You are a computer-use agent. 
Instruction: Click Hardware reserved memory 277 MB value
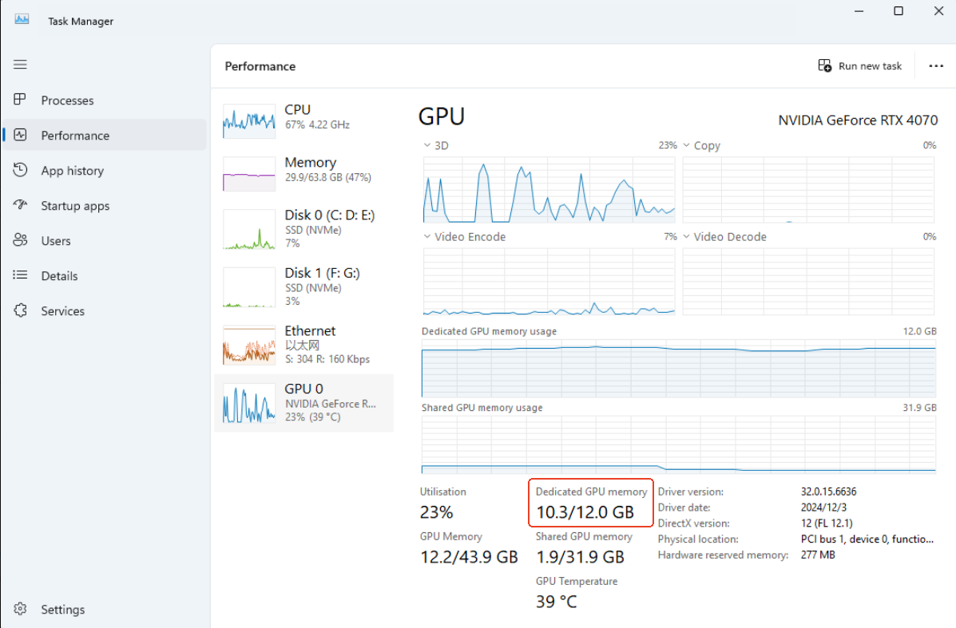(x=818, y=555)
